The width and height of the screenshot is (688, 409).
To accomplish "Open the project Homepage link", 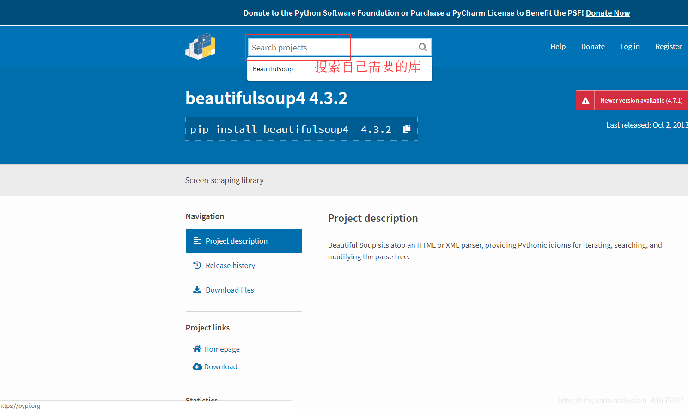I will coord(222,349).
